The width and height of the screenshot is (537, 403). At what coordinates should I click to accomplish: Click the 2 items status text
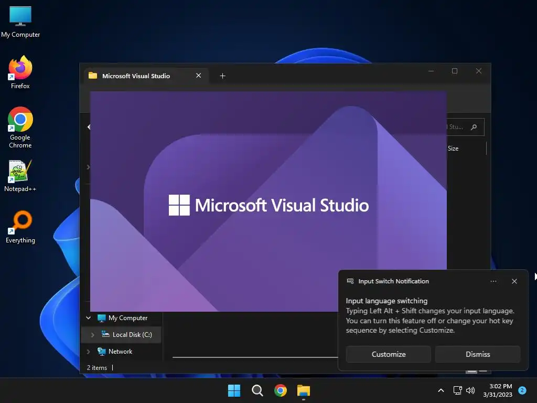(x=97, y=368)
